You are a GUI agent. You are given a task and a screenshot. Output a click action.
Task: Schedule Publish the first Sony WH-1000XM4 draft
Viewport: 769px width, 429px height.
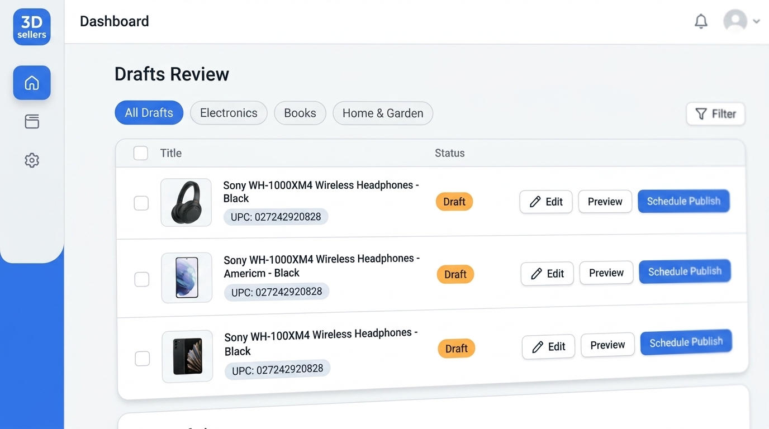pos(683,201)
